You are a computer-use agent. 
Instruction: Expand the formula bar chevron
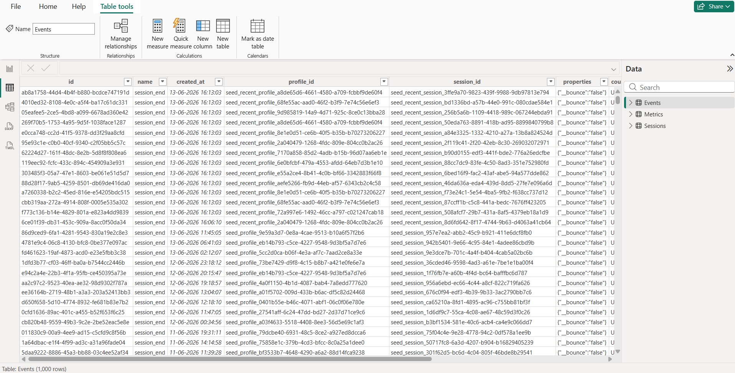pos(613,70)
